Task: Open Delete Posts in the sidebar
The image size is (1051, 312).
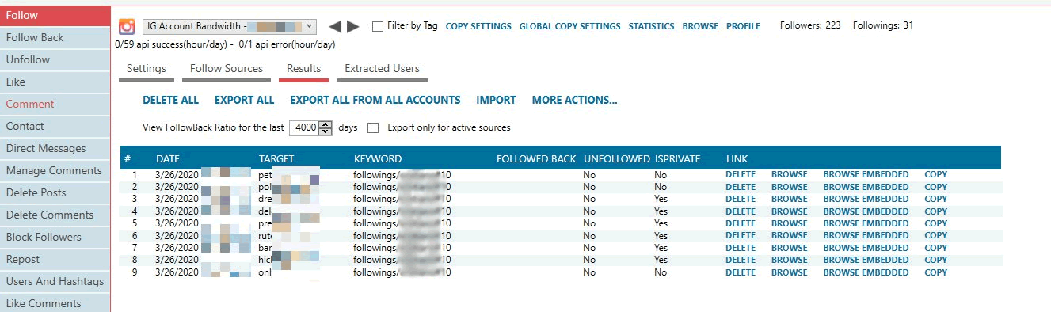Action: (x=55, y=192)
